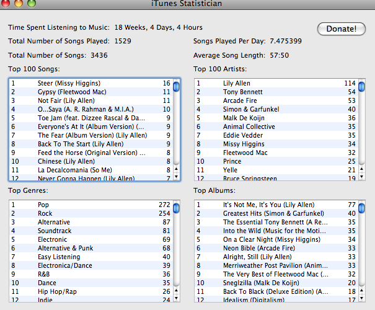The image size is (375, 310).
Task: Click up arrow in Top Genres scrollbar
Action: (176, 290)
